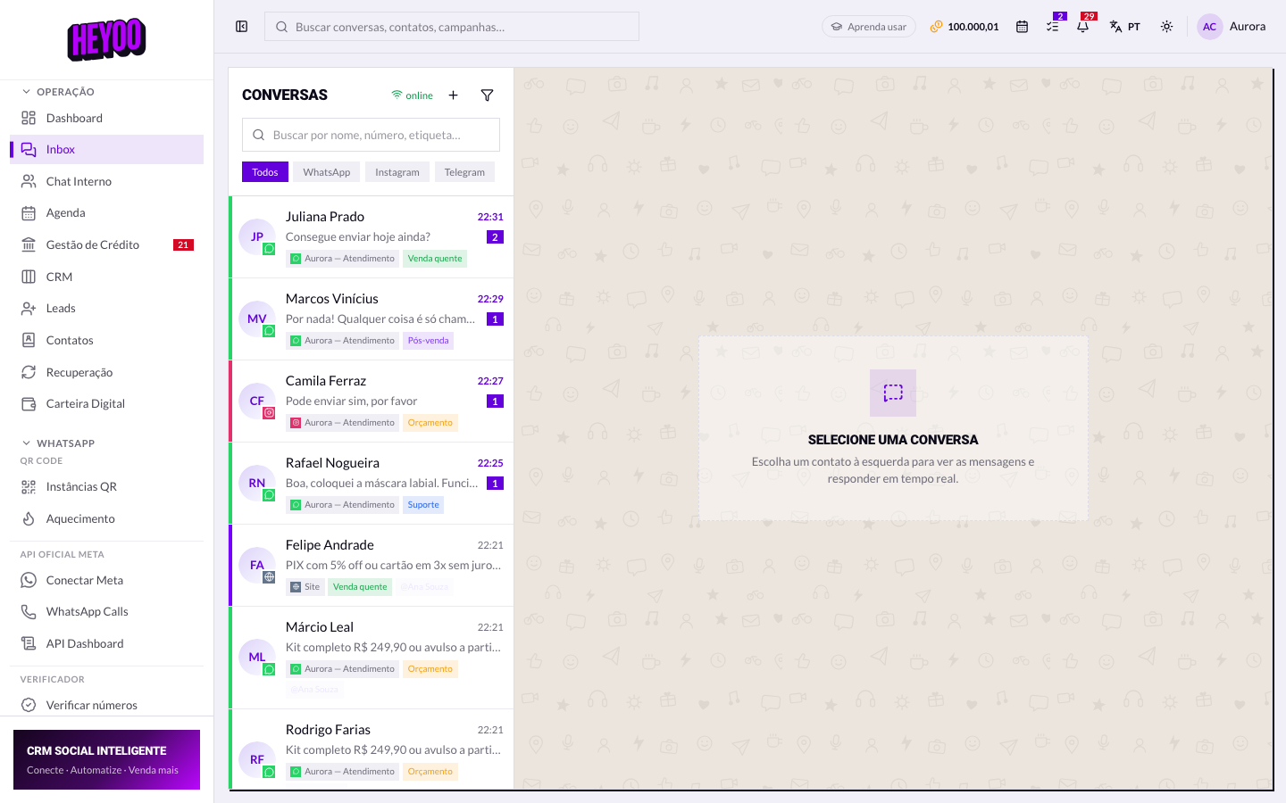Click the Recuperação refresh icon
1286x803 pixels.
29,372
